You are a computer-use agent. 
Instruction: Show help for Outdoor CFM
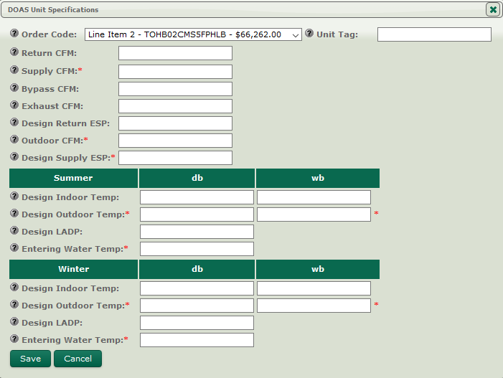[x=14, y=140]
